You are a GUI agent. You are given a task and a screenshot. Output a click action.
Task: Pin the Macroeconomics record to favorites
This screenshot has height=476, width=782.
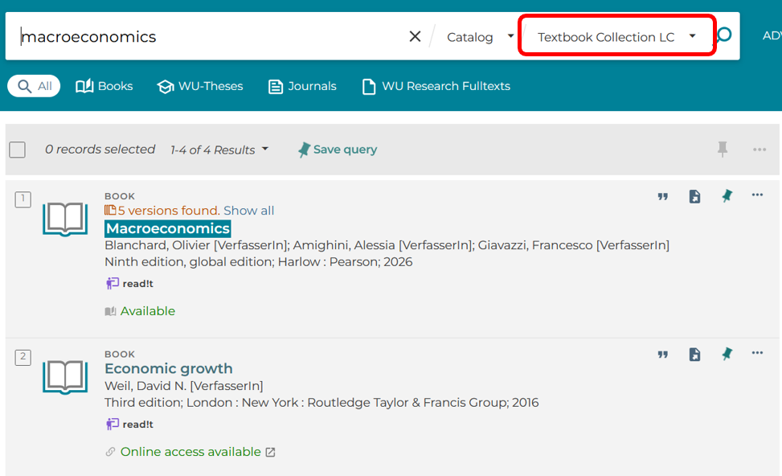[727, 196]
